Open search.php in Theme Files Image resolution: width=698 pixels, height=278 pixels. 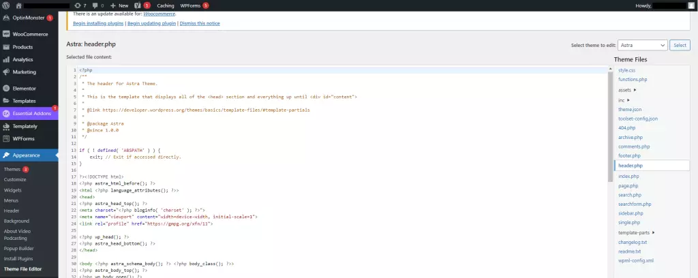tap(630, 195)
